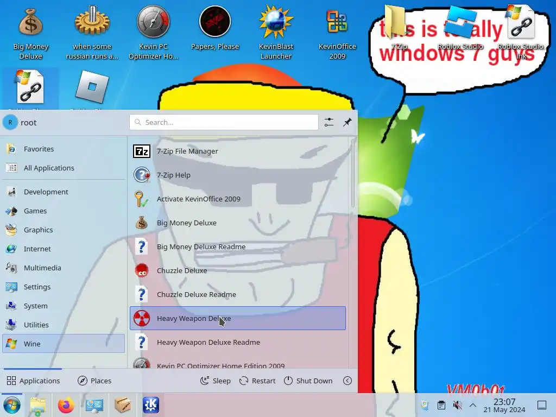The height and width of the screenshot is (417, 556).
Task: Click the Restart button
Action: pos(257,381)
